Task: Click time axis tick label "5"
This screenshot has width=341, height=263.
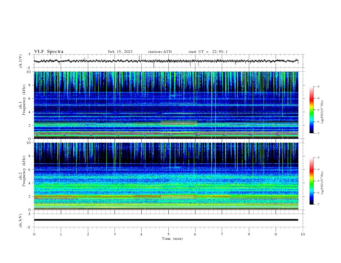Action: [168, 234]
